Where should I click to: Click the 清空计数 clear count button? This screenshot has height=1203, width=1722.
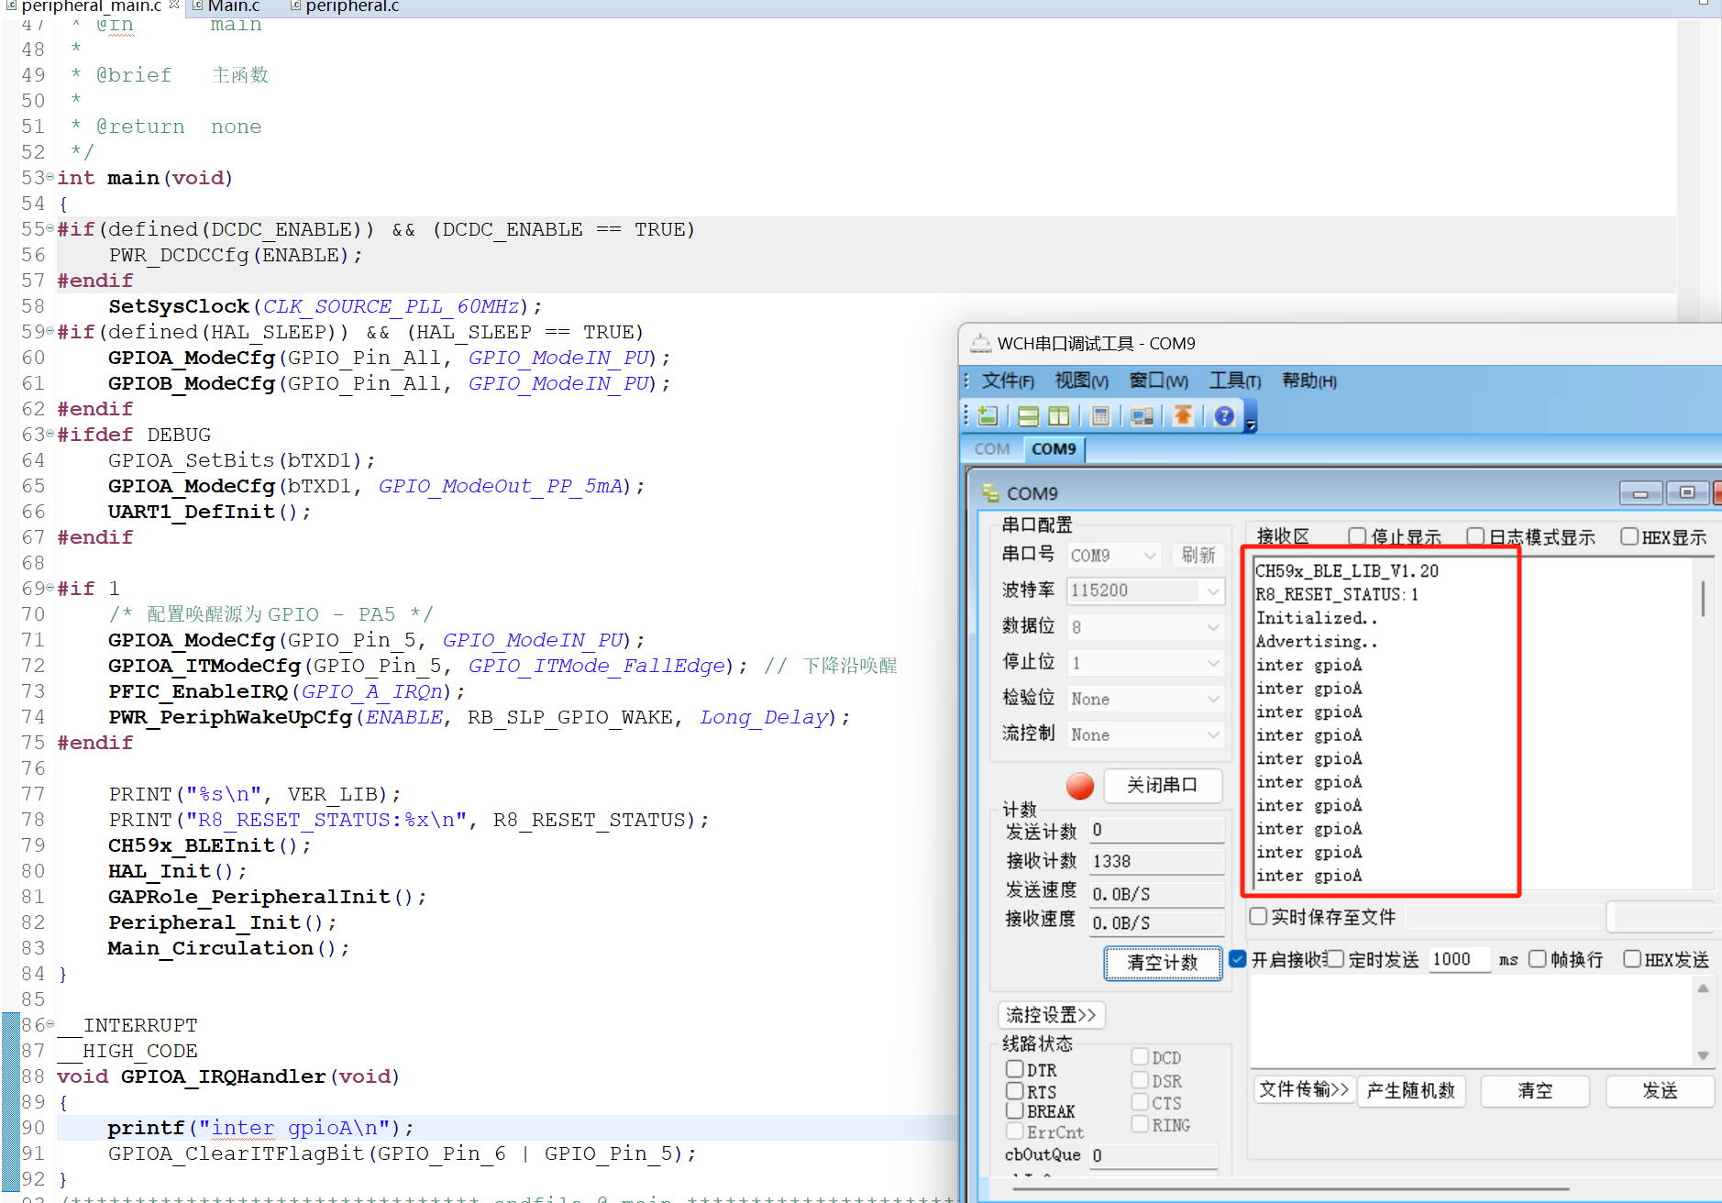coord(1163,963)
